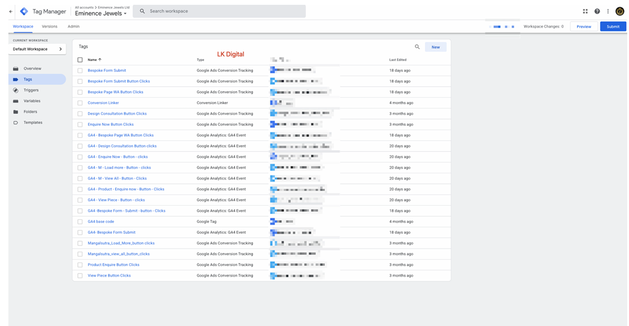Click the Last Edited column header
629x326 pixels.
click(x=398, y=60)
